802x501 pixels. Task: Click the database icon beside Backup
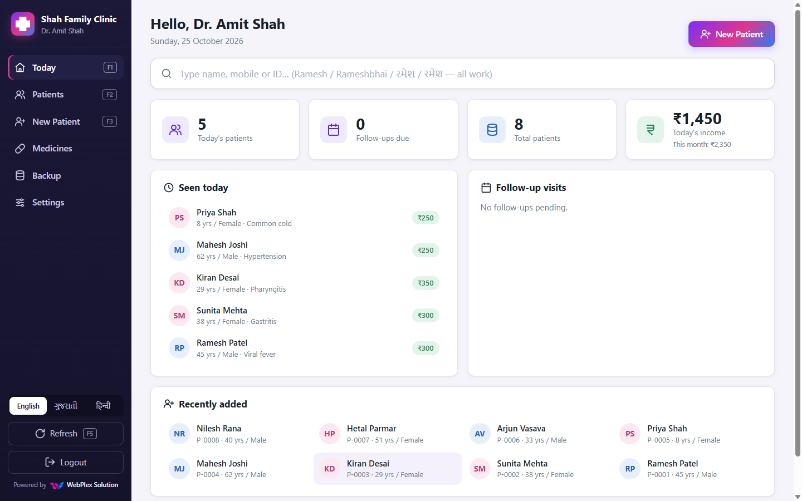point(20,175)
